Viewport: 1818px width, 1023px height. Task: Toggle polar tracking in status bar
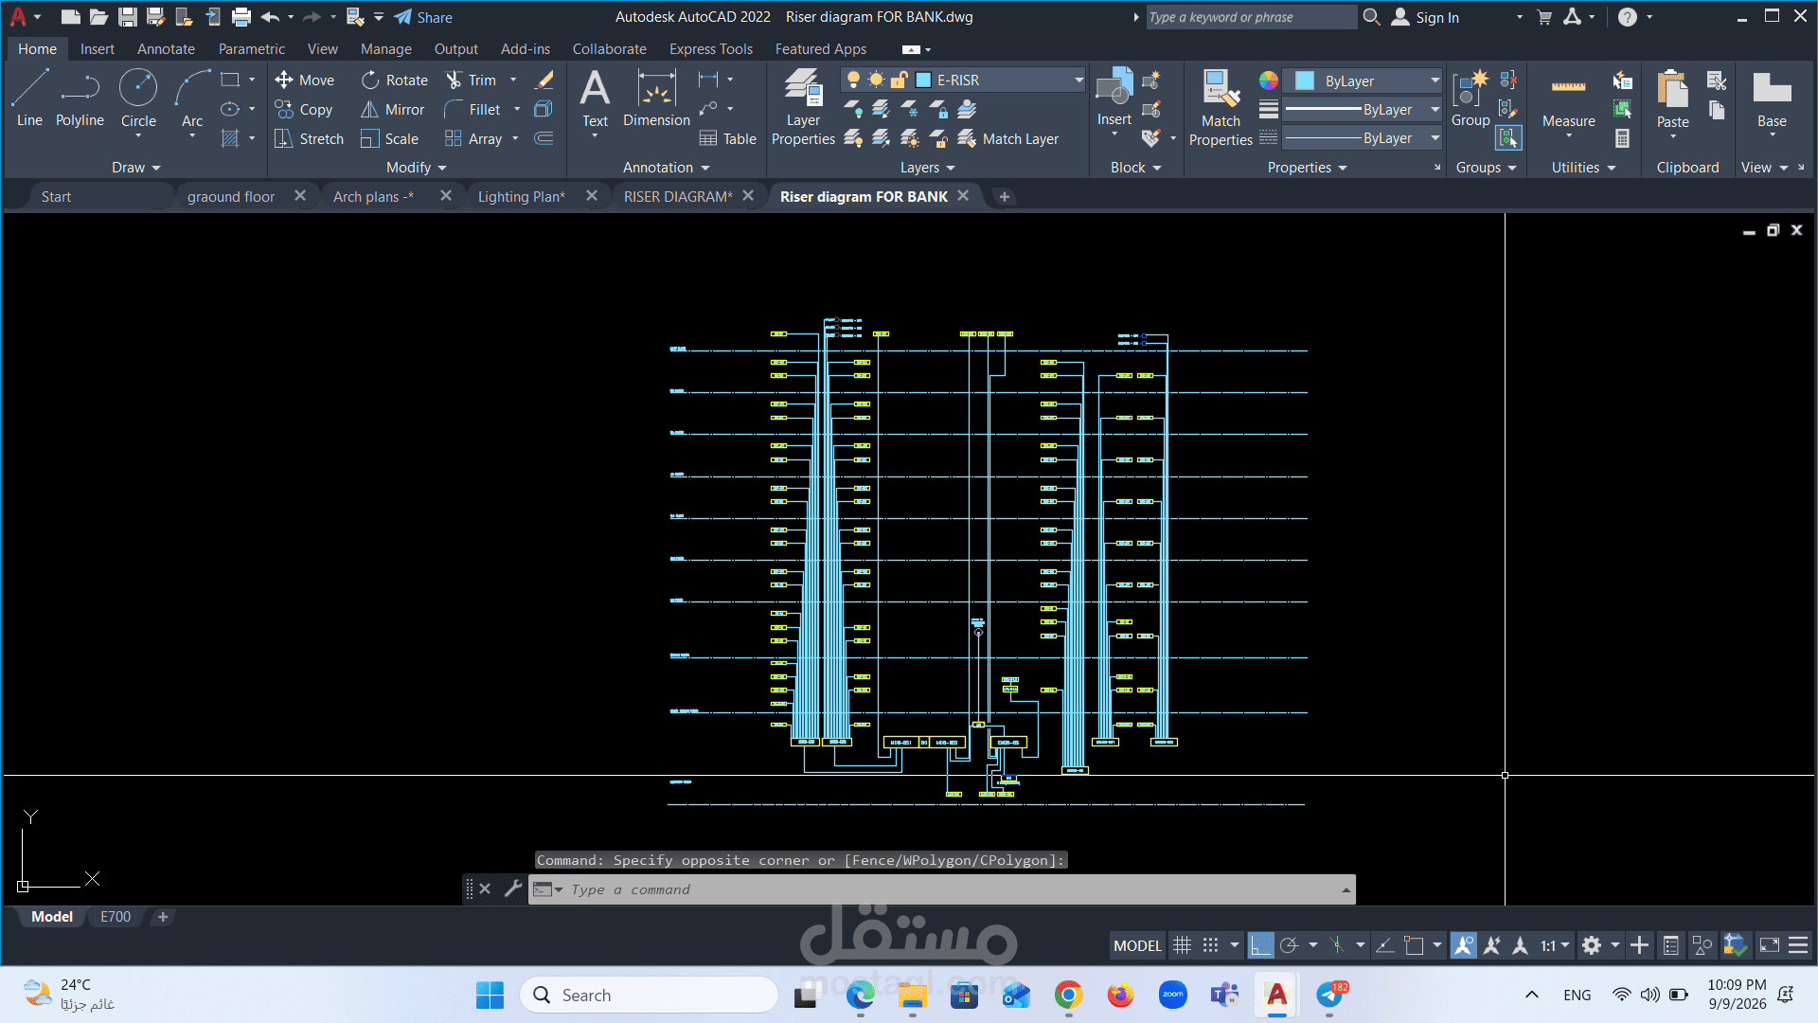(1289, 945)
